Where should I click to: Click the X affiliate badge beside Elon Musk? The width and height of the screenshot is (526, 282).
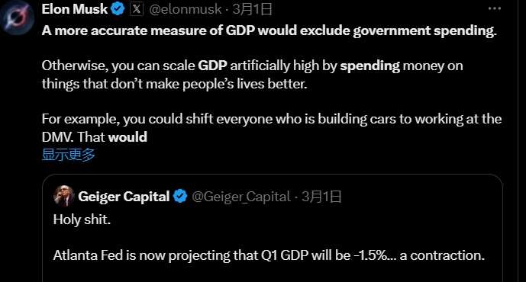click(137, 9)
